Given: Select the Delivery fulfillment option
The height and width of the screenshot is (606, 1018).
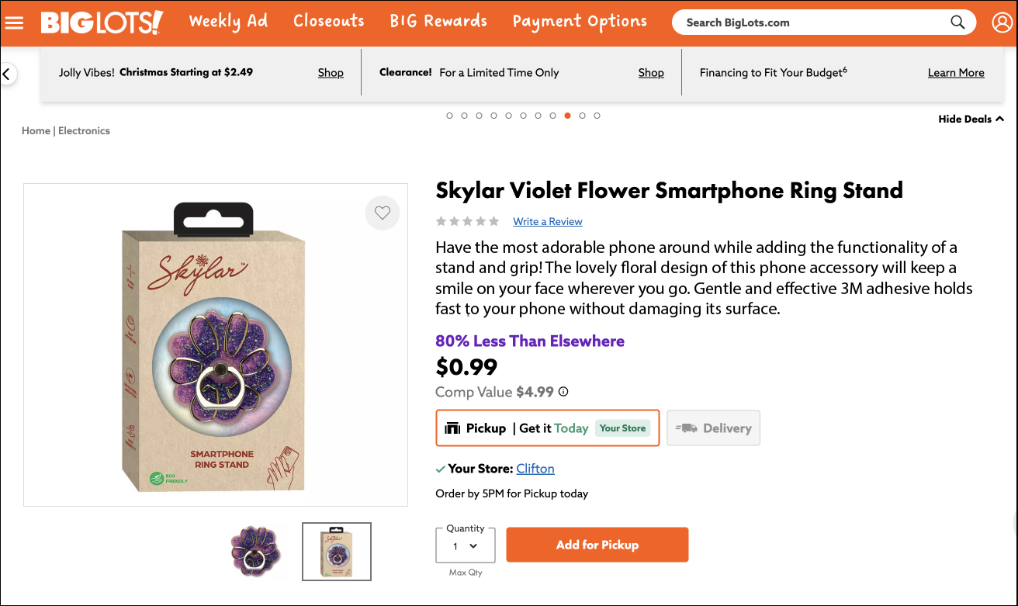Looking at the screenshot, I should click(x=713, y=428).
